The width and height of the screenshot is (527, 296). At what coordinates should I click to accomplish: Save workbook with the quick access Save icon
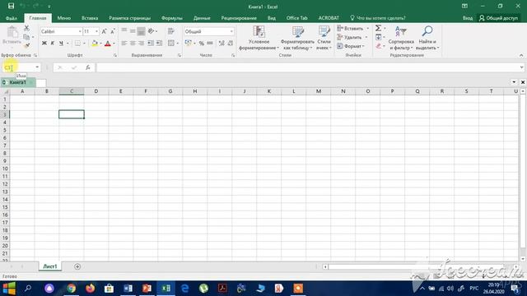pyautogui.click(x=11, y=6)
